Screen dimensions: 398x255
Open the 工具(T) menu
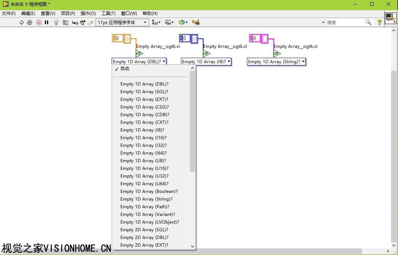click(108, 14)
